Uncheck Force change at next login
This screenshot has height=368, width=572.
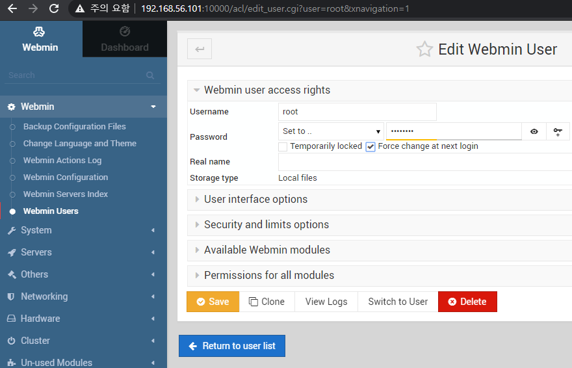[x=370, y=147]
